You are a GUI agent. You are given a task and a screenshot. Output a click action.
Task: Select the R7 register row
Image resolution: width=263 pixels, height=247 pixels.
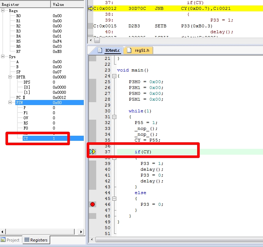point(49,51)
